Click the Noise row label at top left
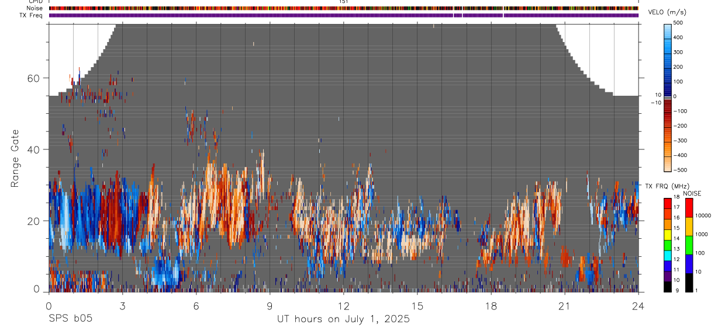This screenshot has height=331, width=718. click(35, 8)
